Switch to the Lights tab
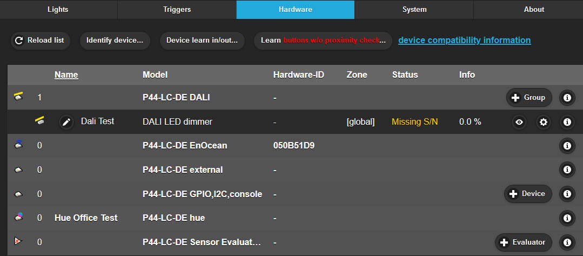This screenshot has width=583, height=256. pos(58,10)
